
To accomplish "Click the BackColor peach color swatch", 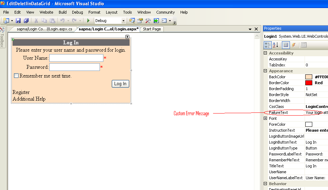I will click(308, 77).
